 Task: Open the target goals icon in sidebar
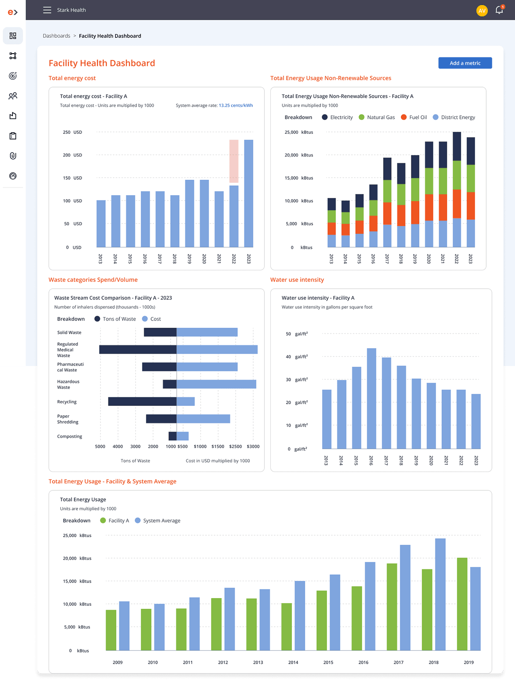click(13, 76)
